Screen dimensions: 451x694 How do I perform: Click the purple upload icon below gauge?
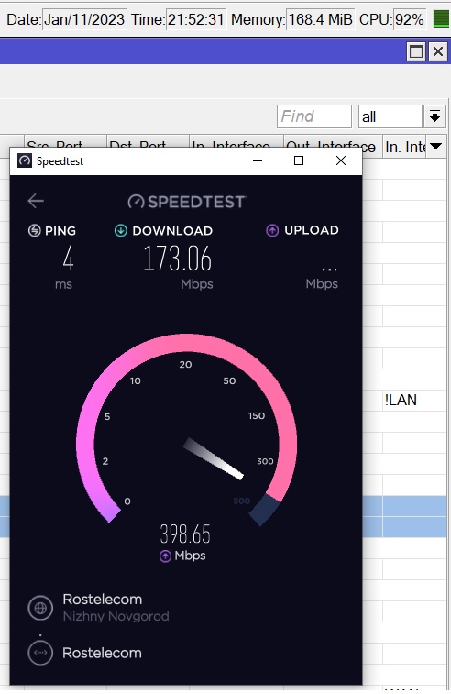165,556
